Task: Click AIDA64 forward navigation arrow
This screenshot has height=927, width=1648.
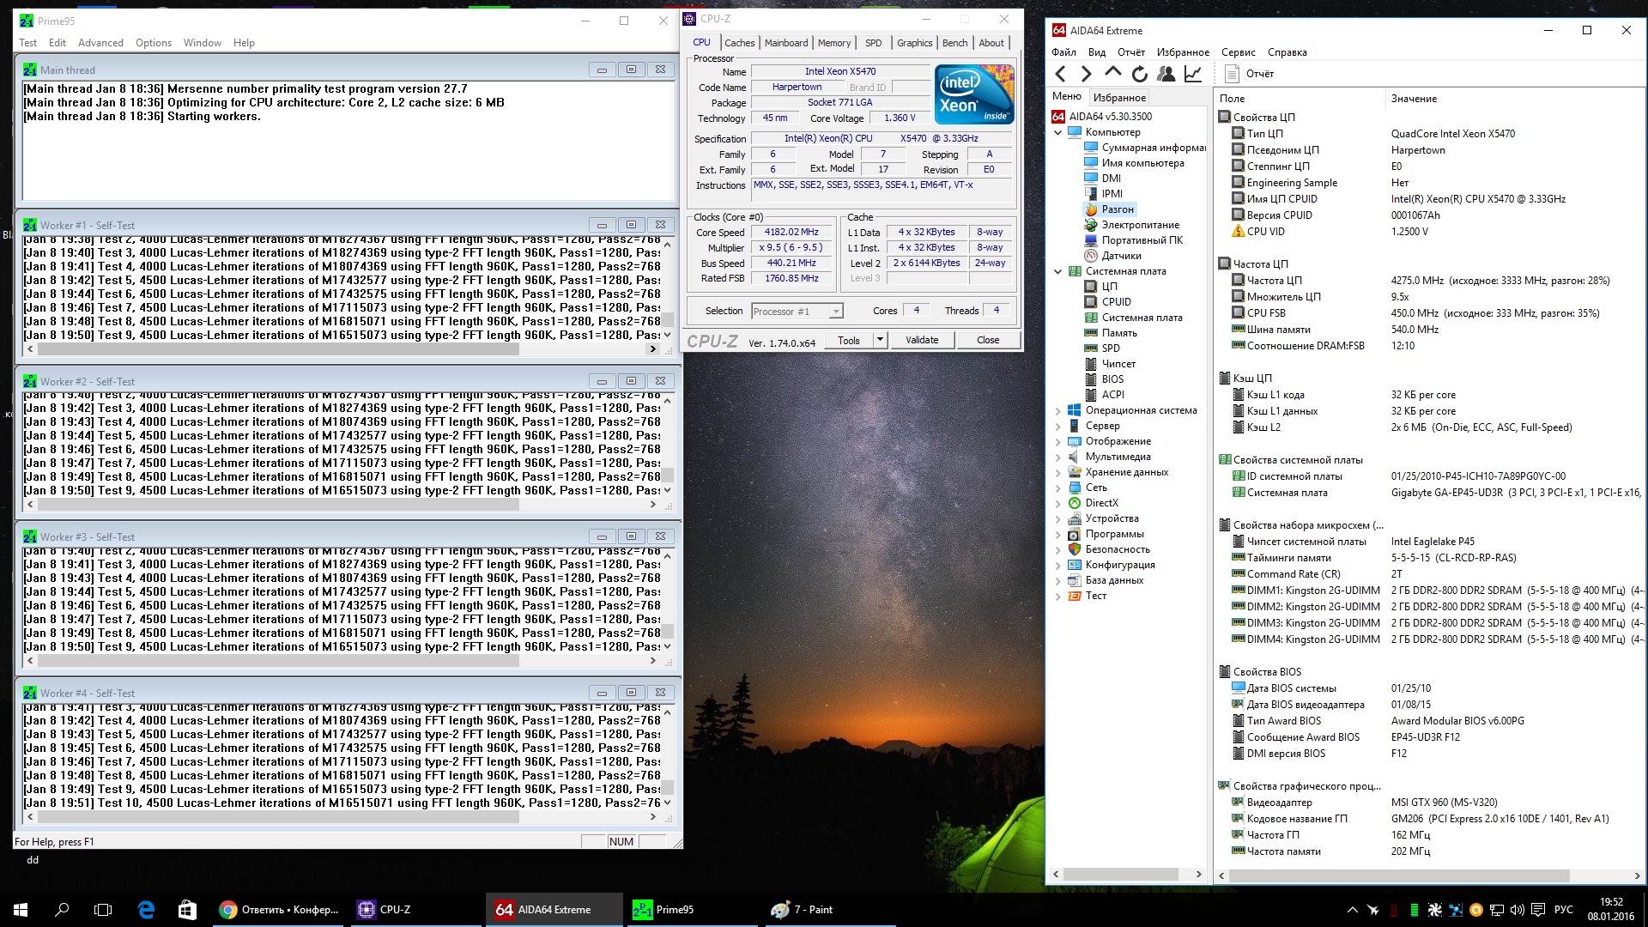Action: pyautogui.click(x=1087, y=74)
